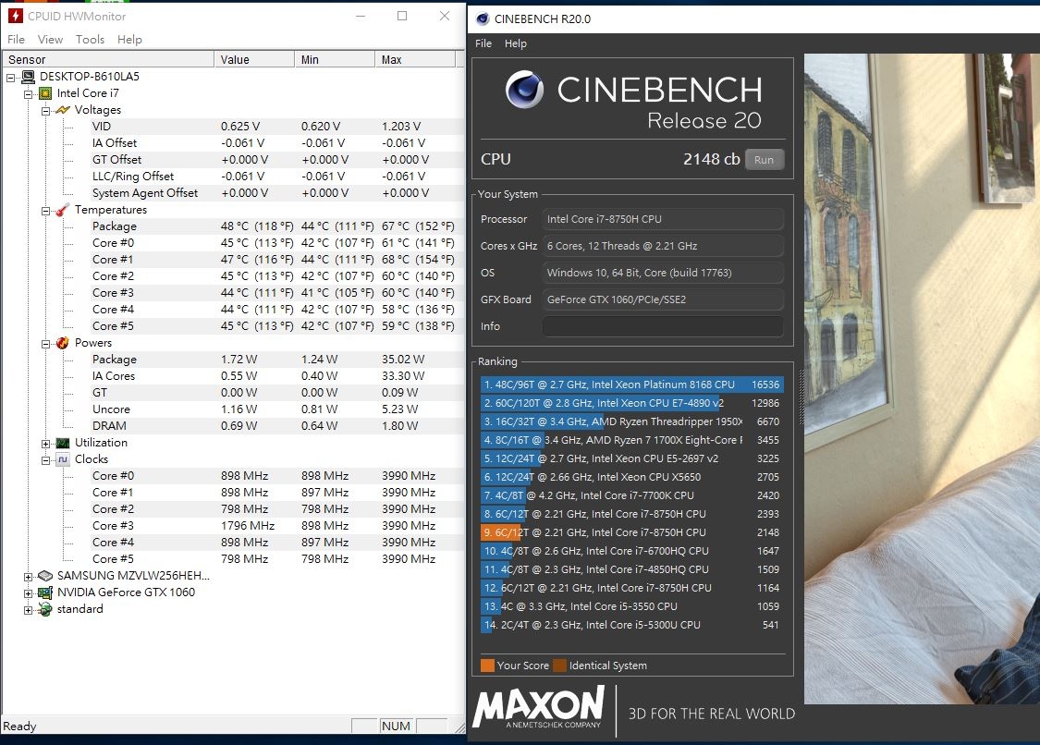Open HWMonitor File menu
This screenshot has width=1040, height=745.
[x=16, y=39]
